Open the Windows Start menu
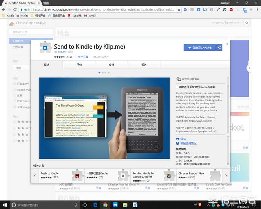Image resolution: width=261 pixels, height=209 pixels. pos(4,205)
